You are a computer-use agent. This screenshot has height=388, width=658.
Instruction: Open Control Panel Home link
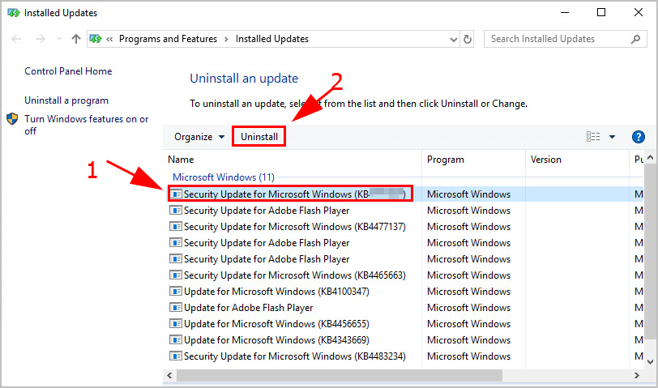click(68, 71)
